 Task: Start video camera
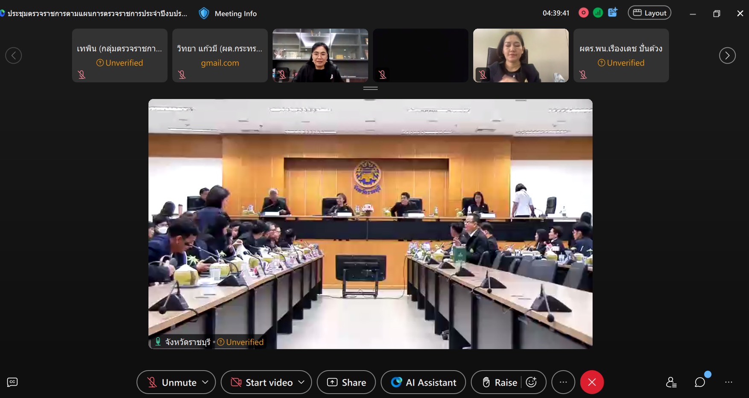click(x=261, y=382)
